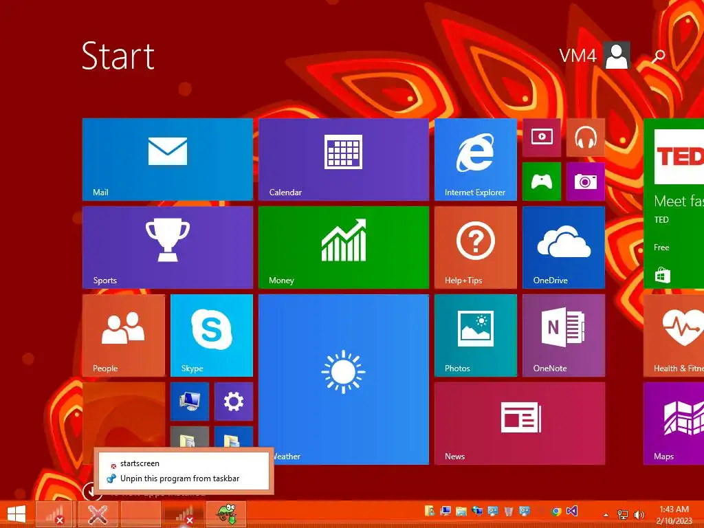
Task: Open the Help+Tips tile
Action: click(476, 247)
